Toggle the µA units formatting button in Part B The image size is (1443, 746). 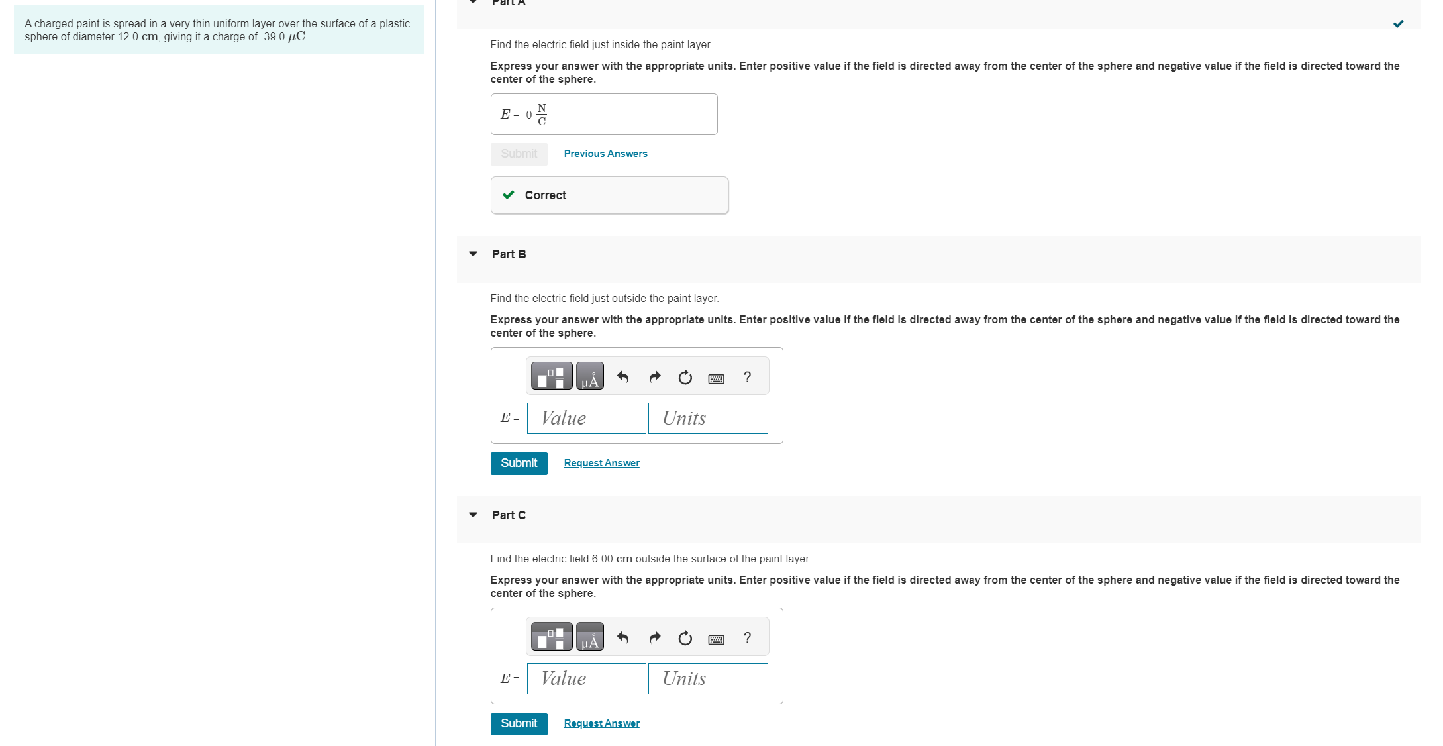pyautogui.click(x=590, y=377)
